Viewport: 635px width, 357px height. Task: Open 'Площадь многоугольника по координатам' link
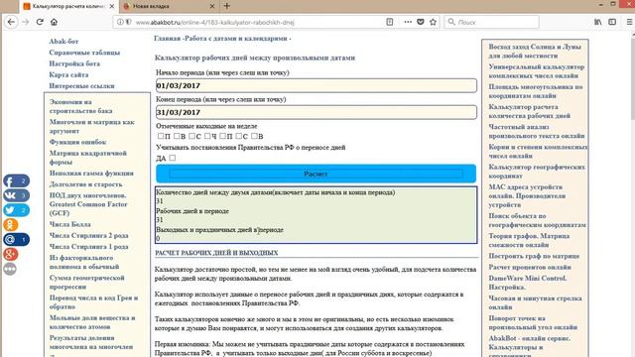point(536,91)
